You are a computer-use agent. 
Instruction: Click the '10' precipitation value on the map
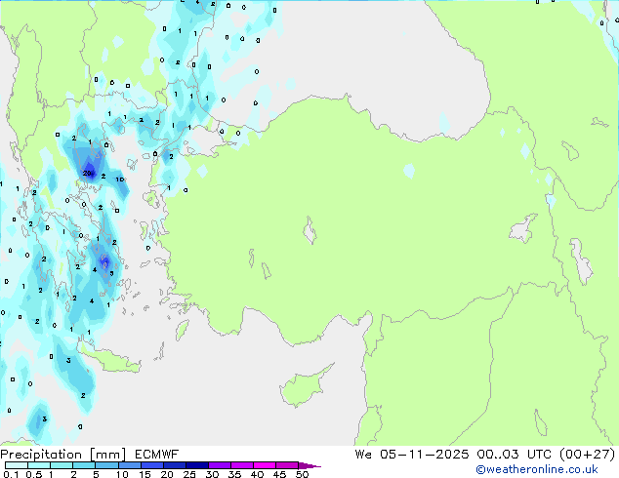[120, 179]
